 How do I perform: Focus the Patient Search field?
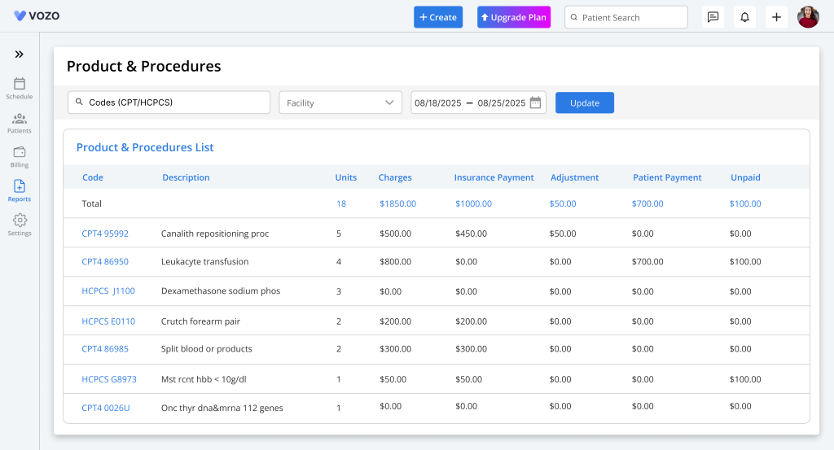625,17
